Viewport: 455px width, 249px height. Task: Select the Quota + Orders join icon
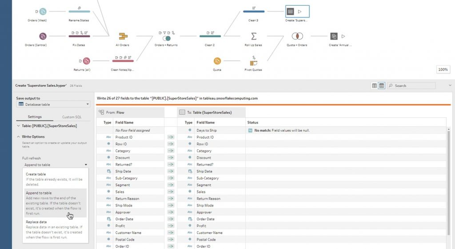click(297, 36)
